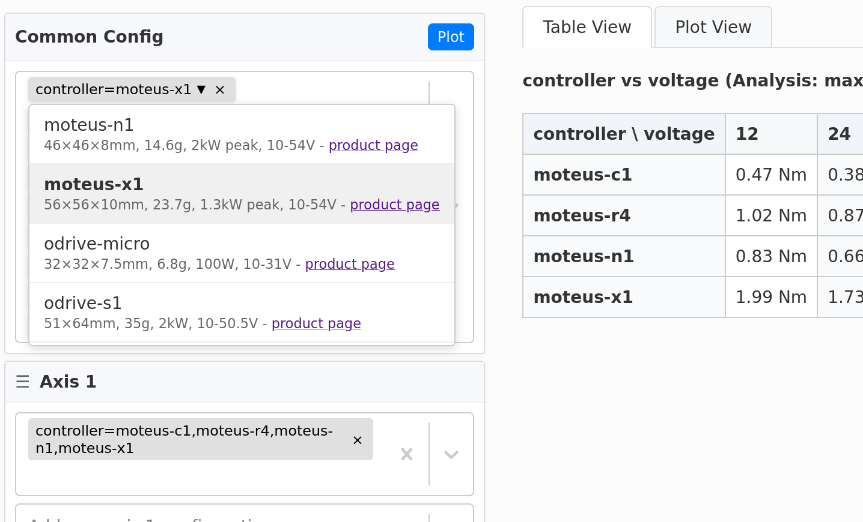
Task: Open the moteus-x1 product page link
Action: (394, 205)
